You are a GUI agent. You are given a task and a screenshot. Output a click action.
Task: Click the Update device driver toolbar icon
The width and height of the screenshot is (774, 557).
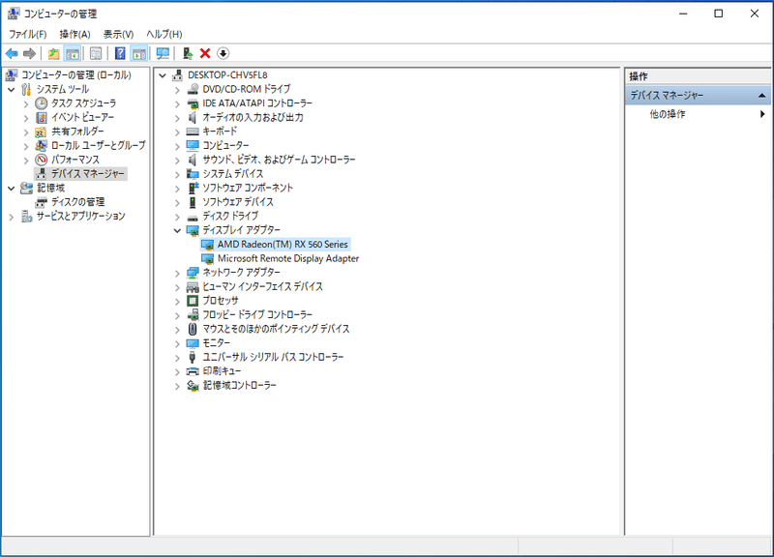click(x=188, y=53)
